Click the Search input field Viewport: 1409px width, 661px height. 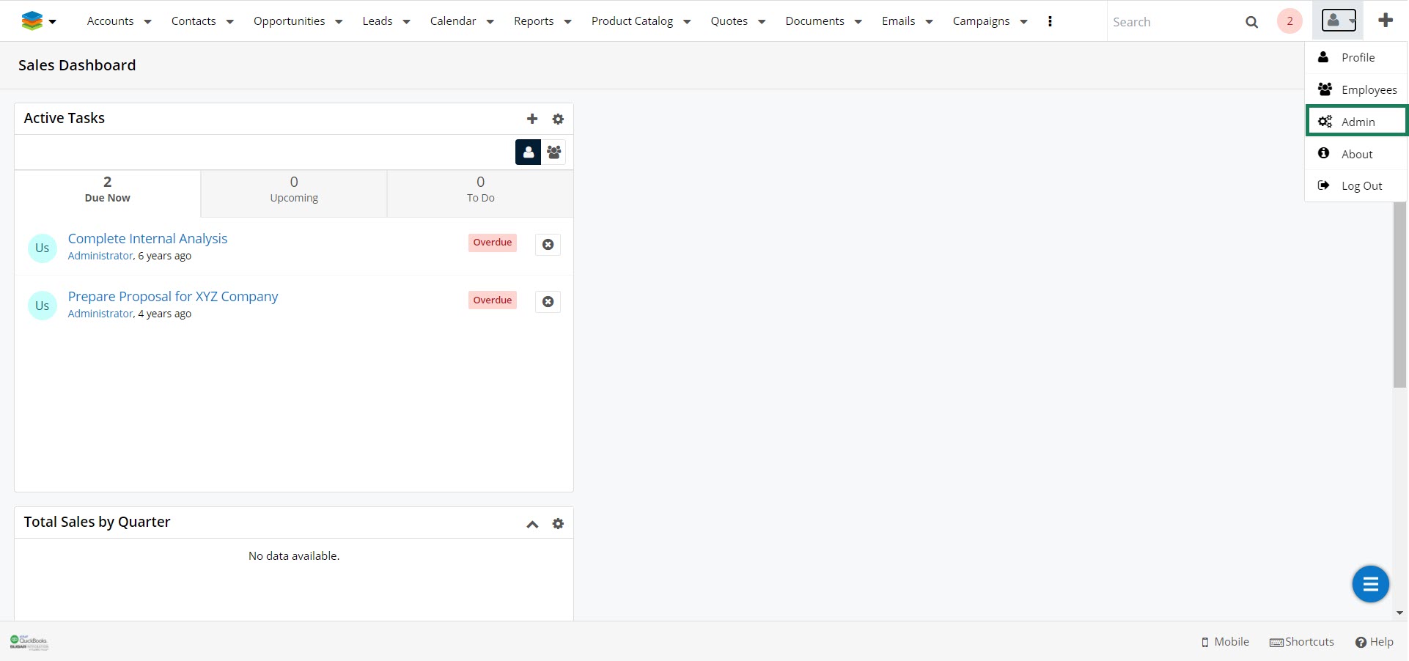point(1173,22)
